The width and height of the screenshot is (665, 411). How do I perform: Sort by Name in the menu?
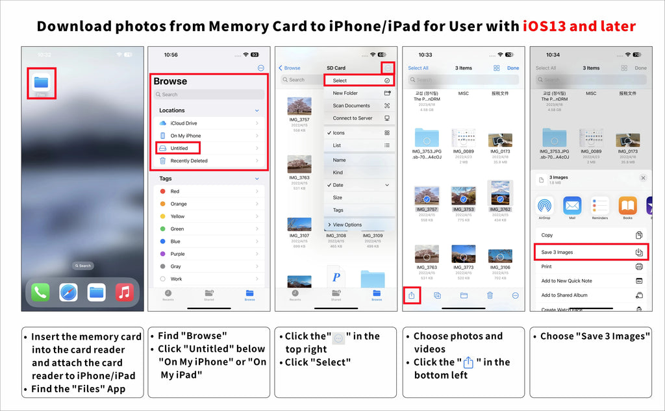point(358,160)
